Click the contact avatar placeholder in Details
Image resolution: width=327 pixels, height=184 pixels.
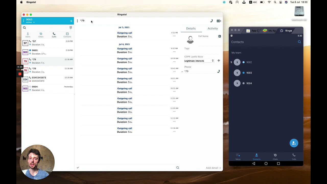[190, 40]
